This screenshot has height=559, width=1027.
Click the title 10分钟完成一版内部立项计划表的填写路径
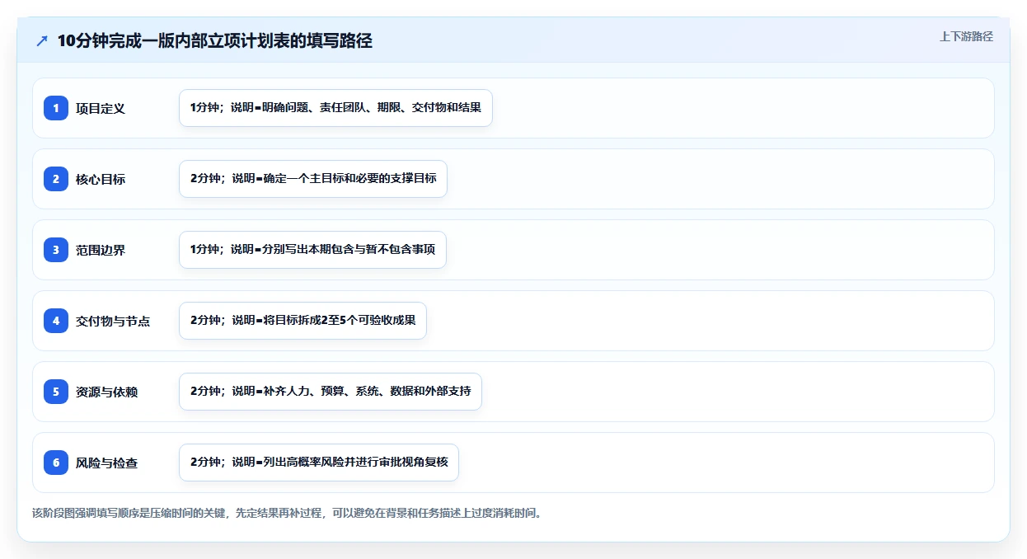coord(215,41)
